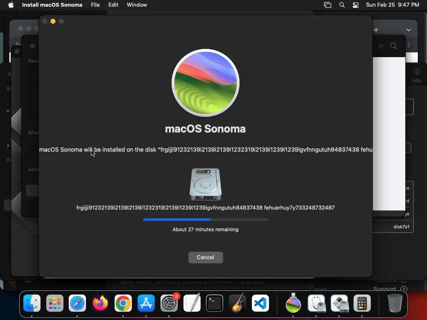Click the install destination message text
The image size is (427, 320).
[x=206, y=150]
